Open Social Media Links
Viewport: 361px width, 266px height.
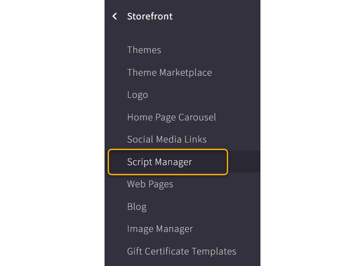click(167, 139)
